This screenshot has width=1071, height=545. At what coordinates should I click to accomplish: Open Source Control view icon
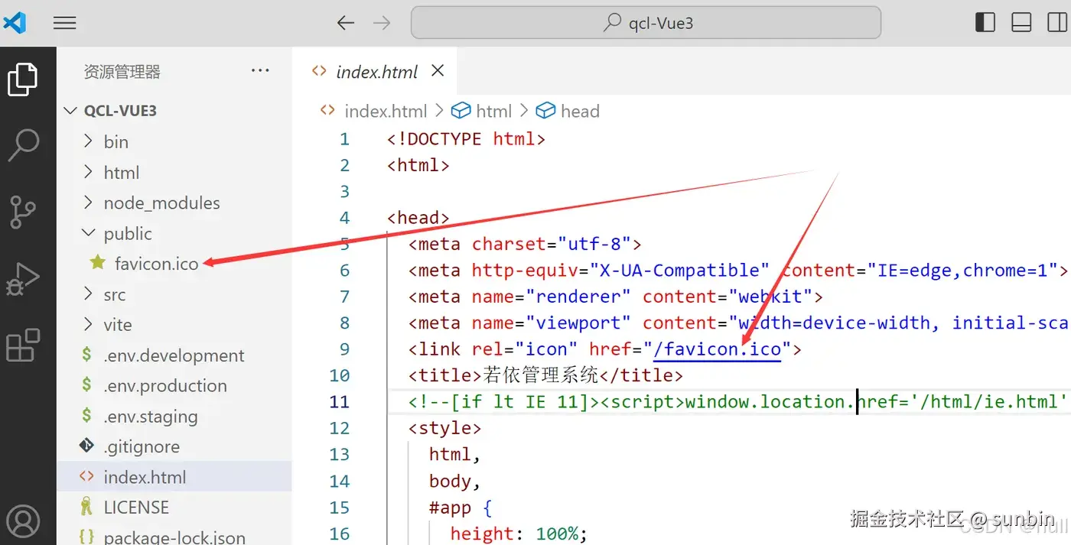point(23,212)
